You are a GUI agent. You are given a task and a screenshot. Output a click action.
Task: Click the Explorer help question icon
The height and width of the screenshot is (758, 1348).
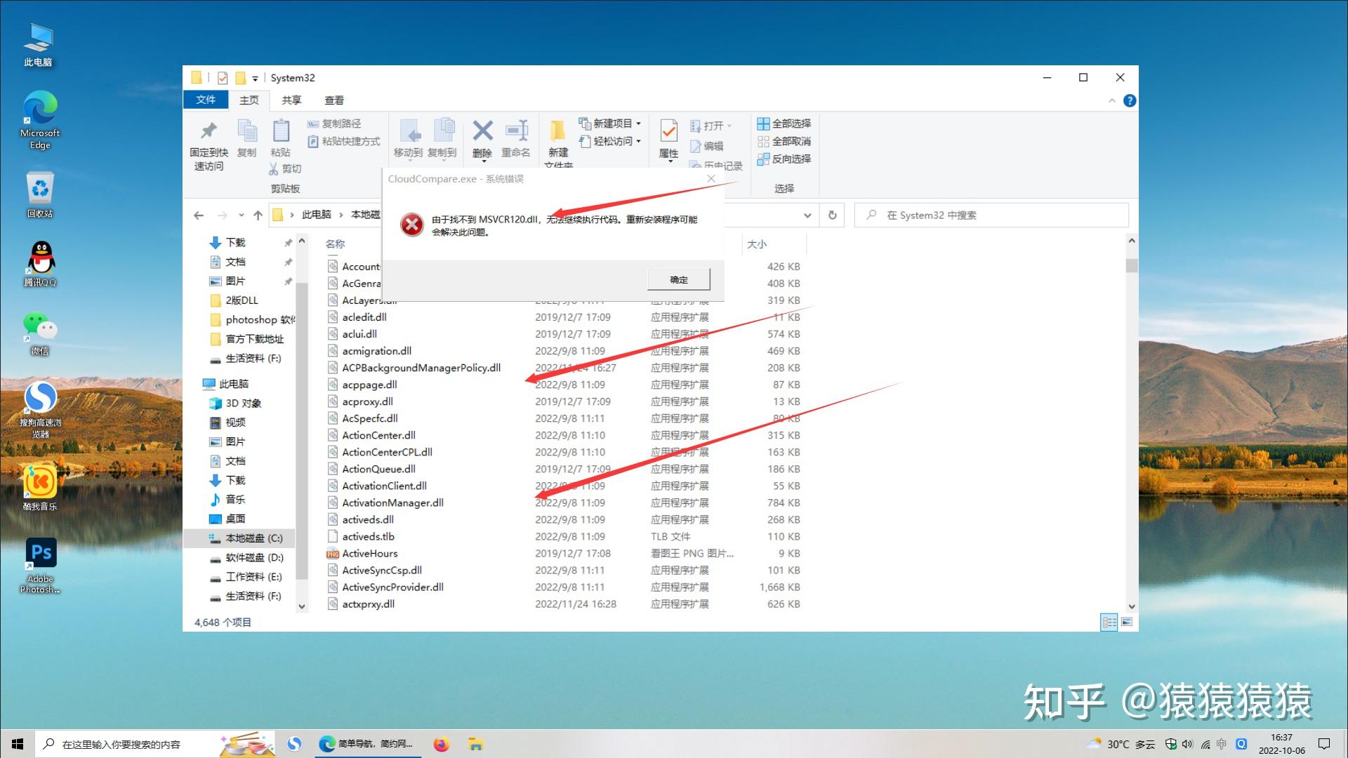tap(1130, 101)
